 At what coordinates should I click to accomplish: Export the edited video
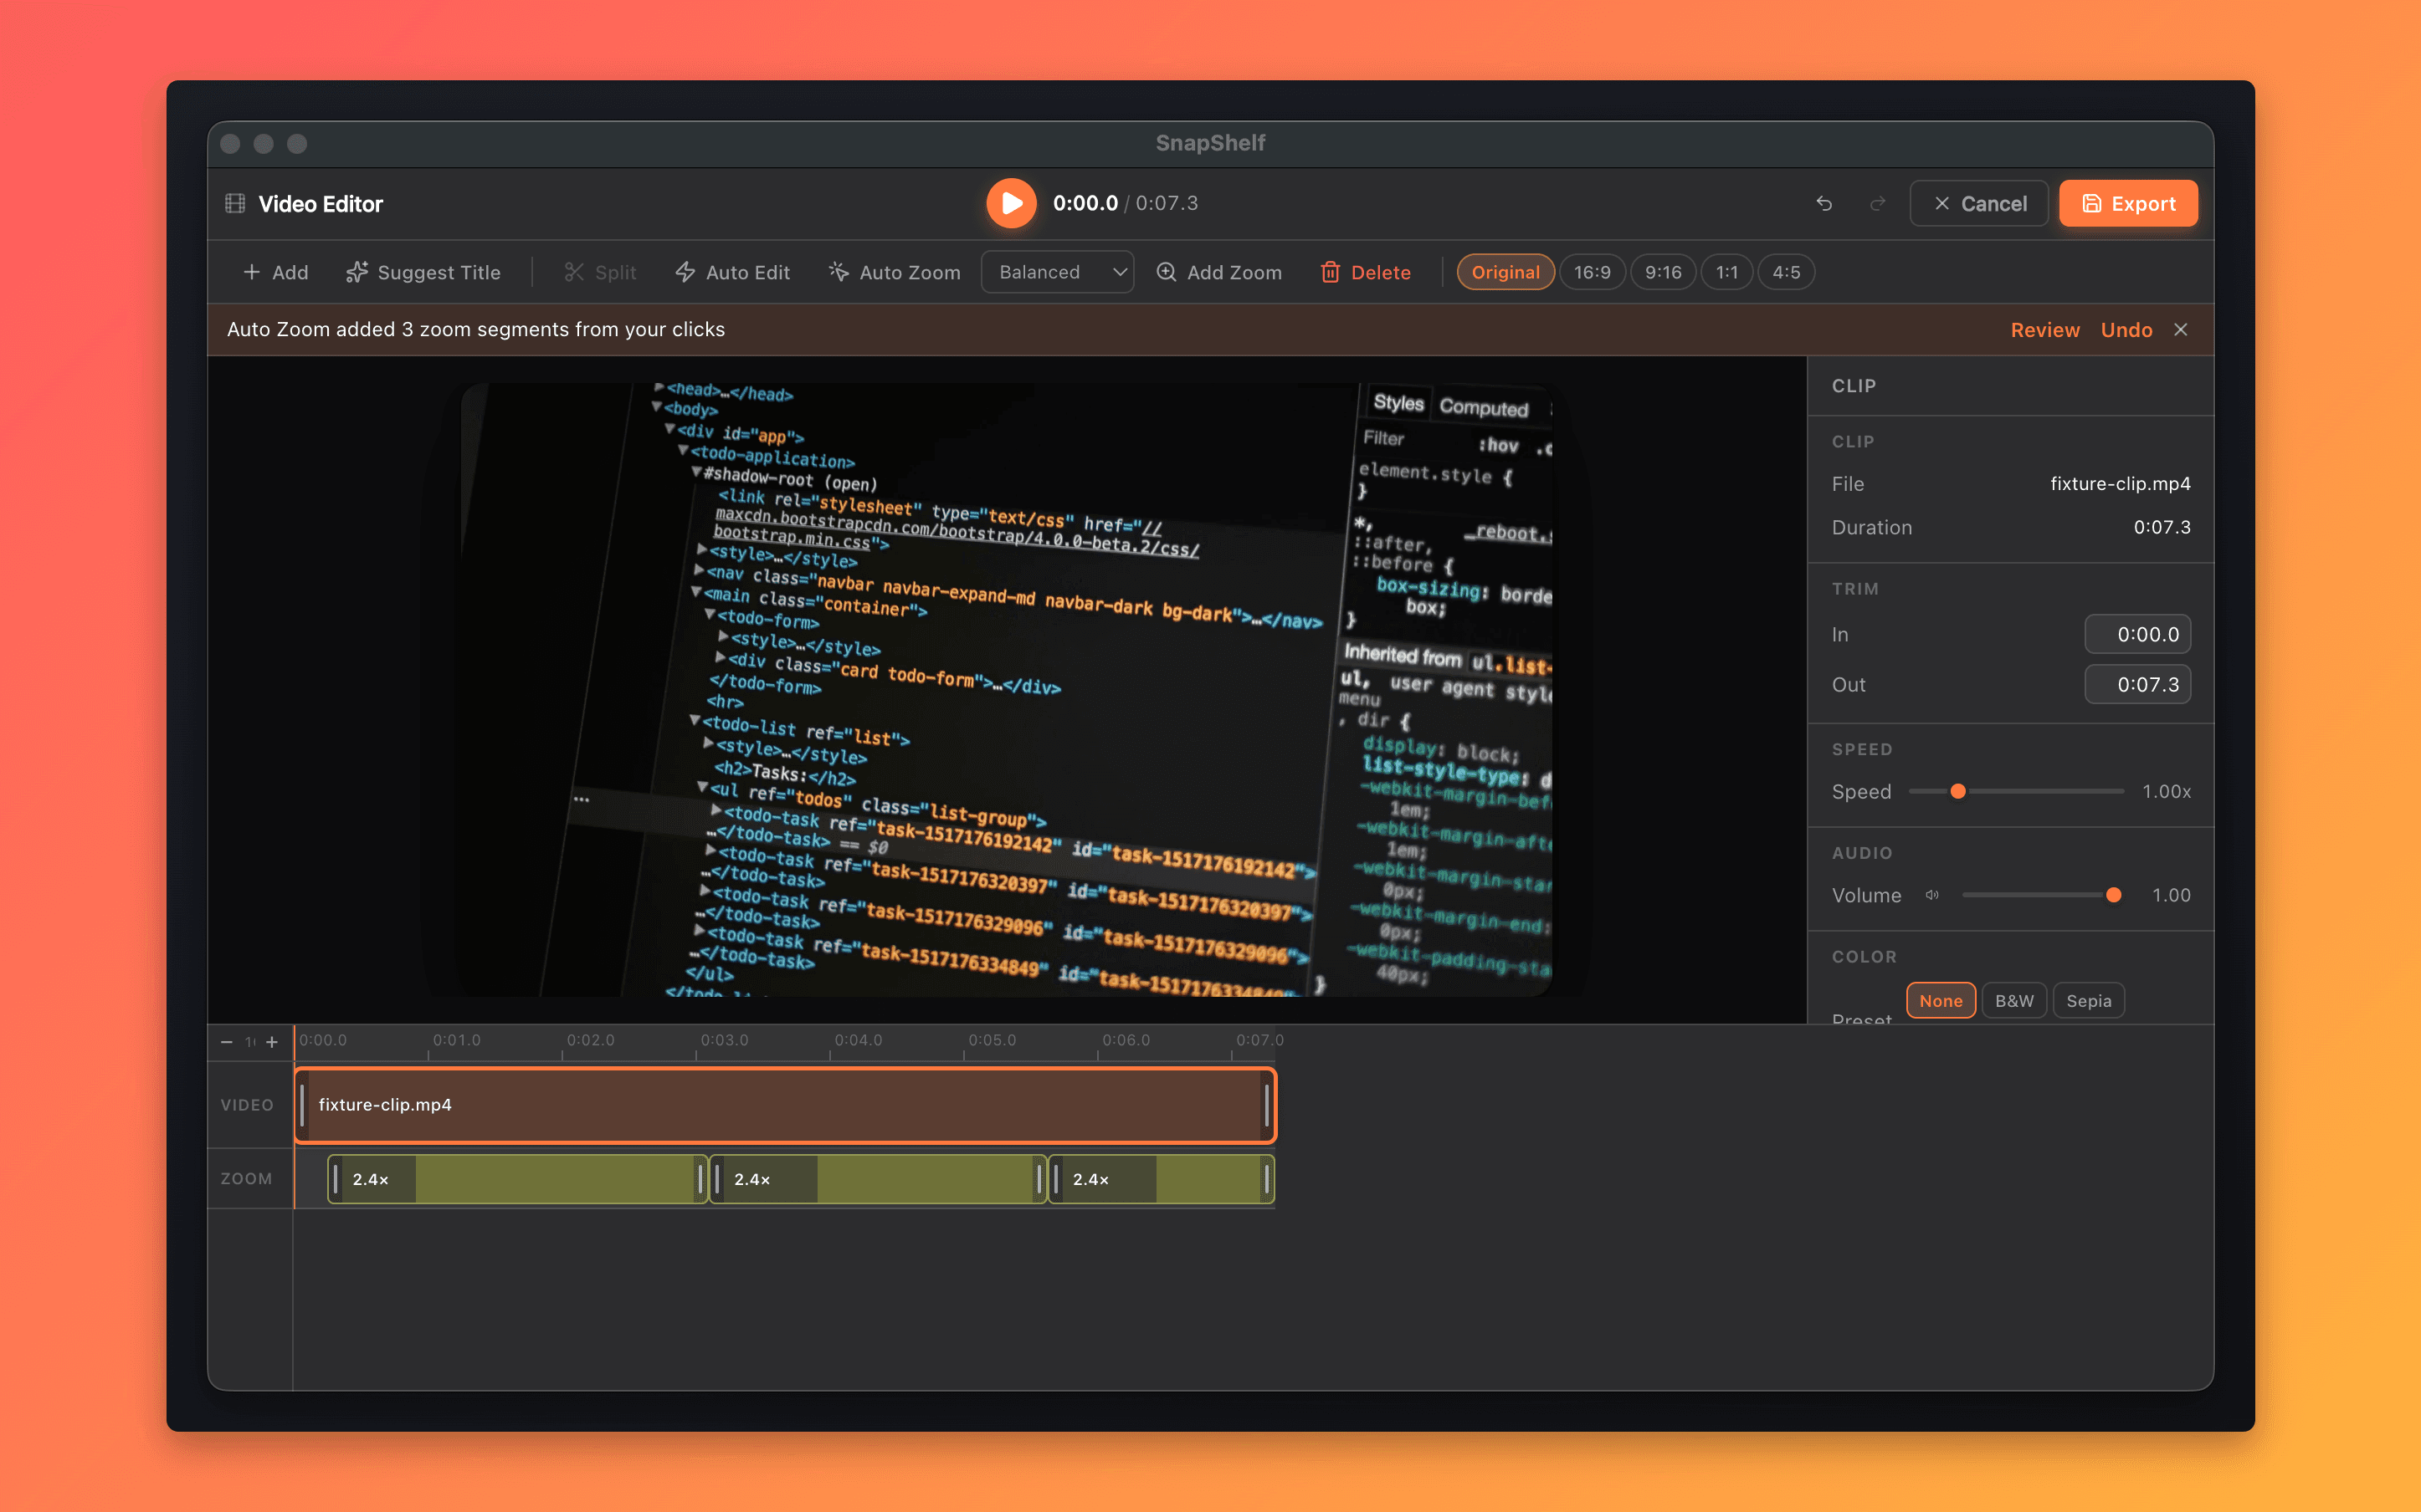[x=2128, y=203]
